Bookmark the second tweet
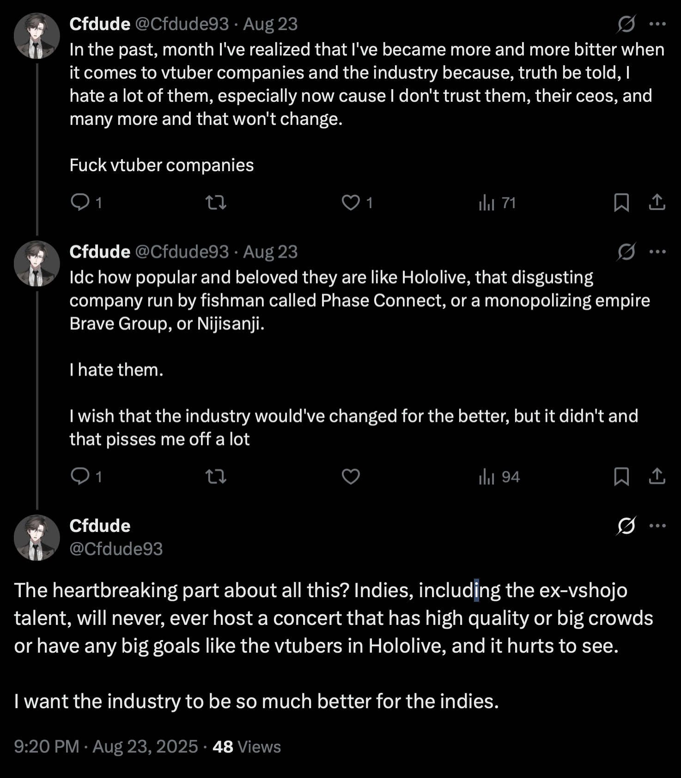The width and height of the screenshot is (681, 778). coord(621,476)
